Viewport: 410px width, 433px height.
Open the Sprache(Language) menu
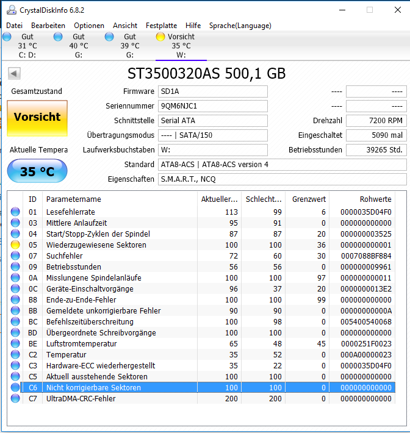click(x=240, y=26)
